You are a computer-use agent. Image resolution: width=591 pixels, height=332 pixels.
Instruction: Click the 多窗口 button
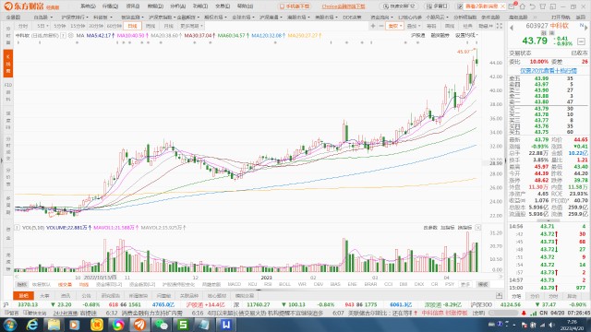[x=437, y=6]
